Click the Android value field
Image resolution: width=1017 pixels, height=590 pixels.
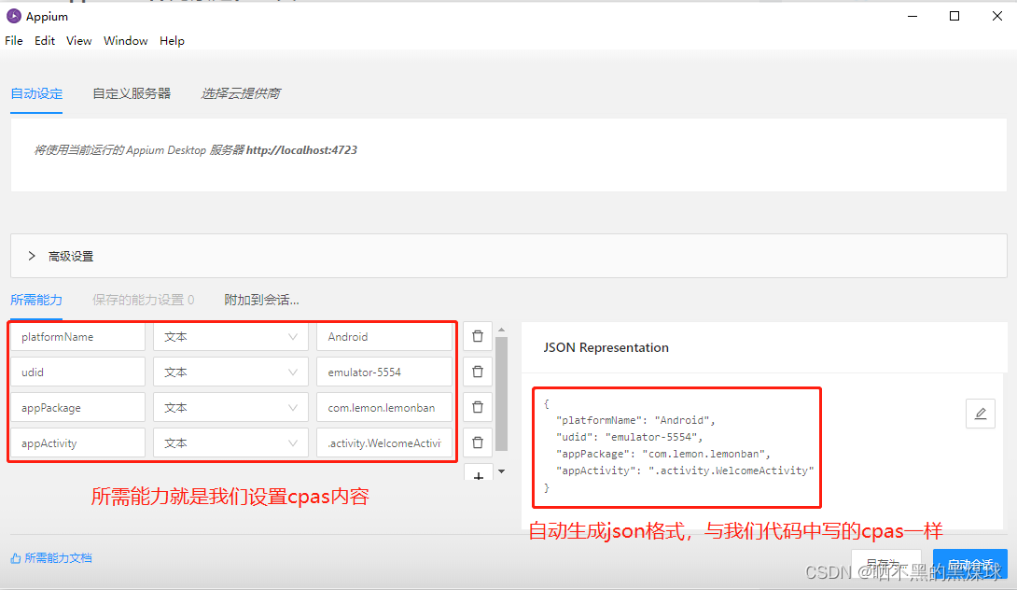384,337
